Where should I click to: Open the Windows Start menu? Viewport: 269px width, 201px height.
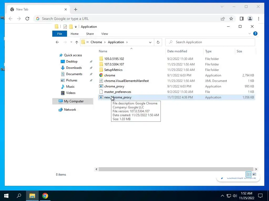point(6,196)
